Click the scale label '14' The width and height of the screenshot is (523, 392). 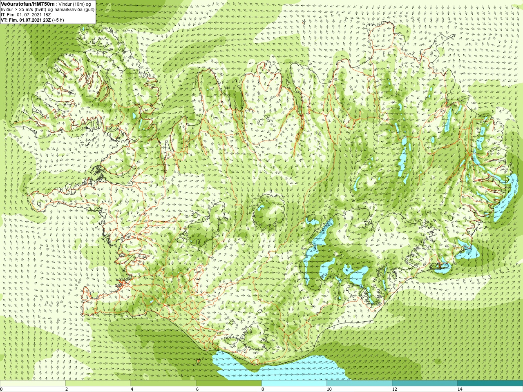pos(460,389)
